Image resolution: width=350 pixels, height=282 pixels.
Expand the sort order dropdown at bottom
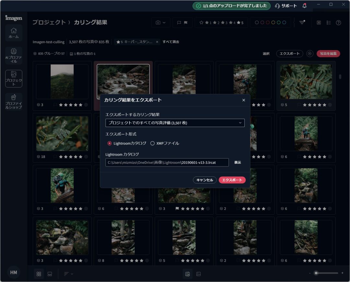pos(68,274)
